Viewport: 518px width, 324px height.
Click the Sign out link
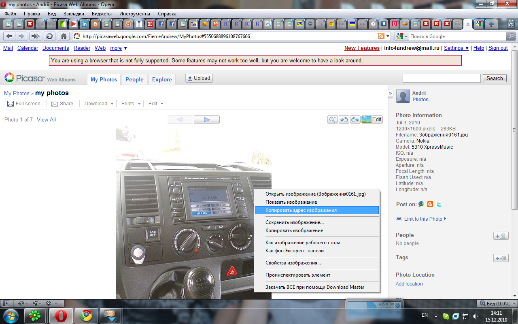(x=498, y=48)
